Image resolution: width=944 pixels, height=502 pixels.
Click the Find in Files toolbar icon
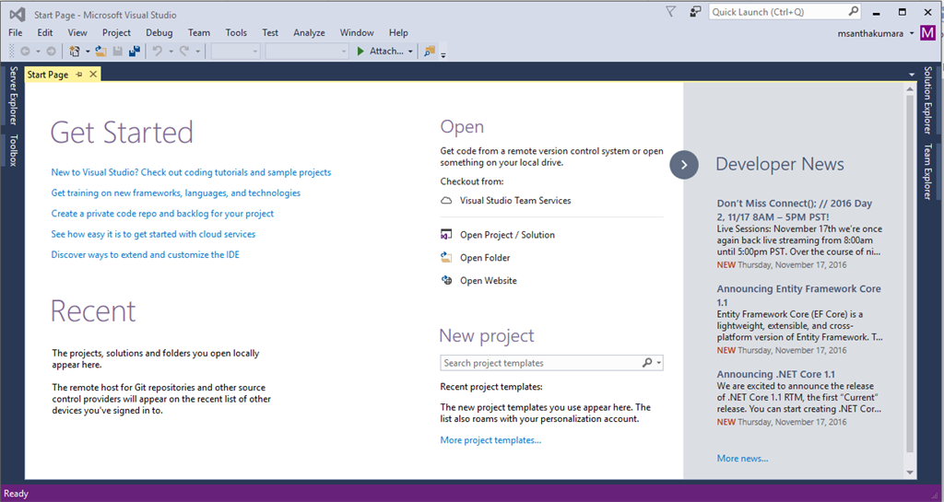(x=430, y=52)
